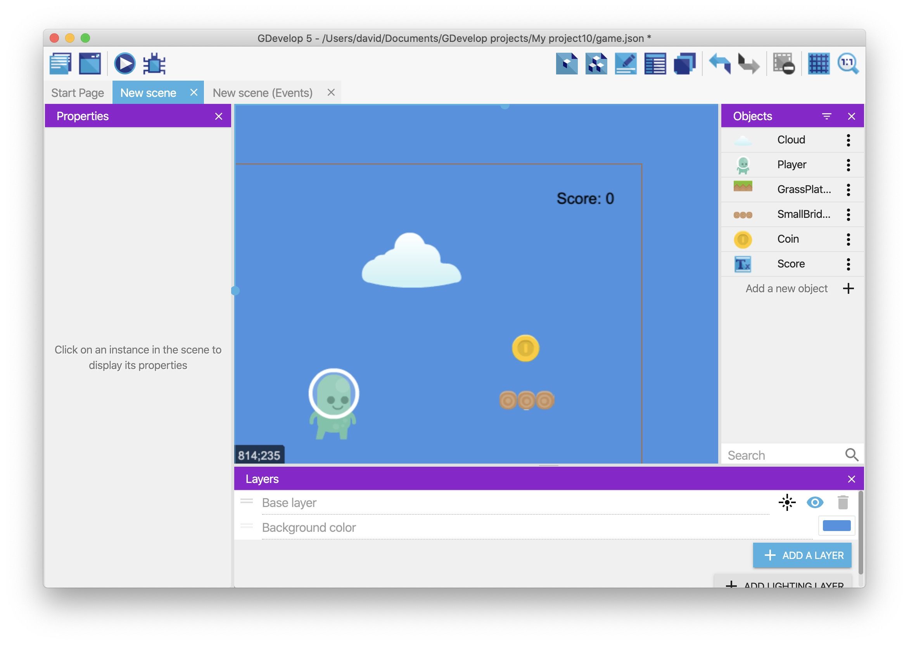Switch to New scene (Events) tab
Screen dimensions: 909x645
(x=263, y=93)
